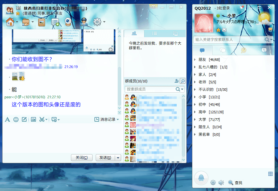Click the contact search input field
The width and height of the screenshot is (278, 191).
tap(229, 40)
